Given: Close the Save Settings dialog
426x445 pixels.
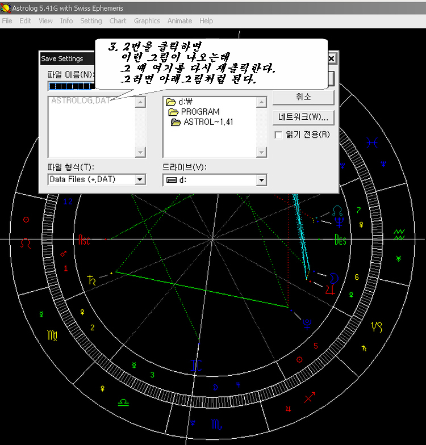Looking at the screenshot, I should (x=331, y=58).
